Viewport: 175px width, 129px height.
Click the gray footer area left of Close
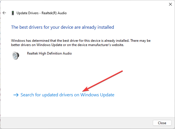(77, 123)
